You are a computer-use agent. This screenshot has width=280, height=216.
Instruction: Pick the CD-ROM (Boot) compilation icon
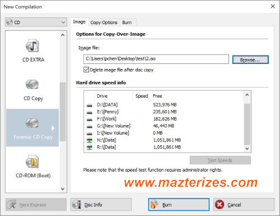(x=32, y=162)
